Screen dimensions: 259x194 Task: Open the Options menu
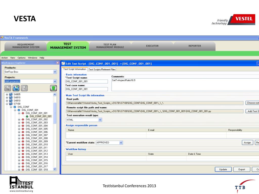point(21,58)
